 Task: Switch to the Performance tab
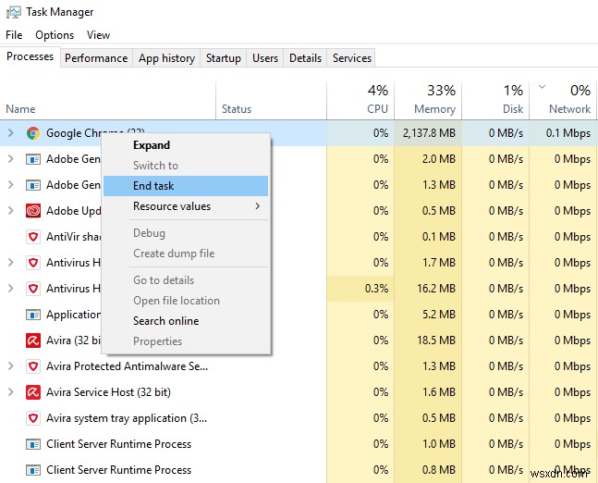pos(96,58)
